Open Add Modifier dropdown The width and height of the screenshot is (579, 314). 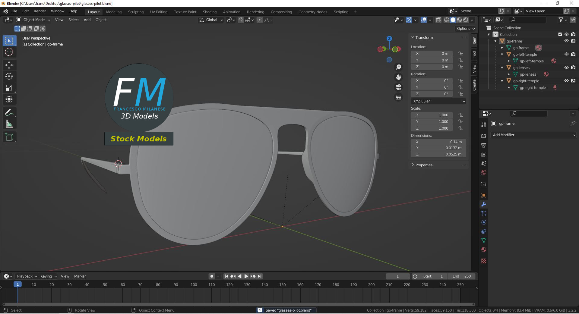pyautogui.click(x=533, y=135)
